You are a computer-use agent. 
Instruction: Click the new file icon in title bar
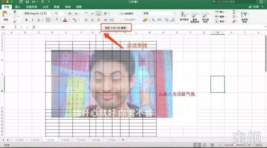coord(21,2)
